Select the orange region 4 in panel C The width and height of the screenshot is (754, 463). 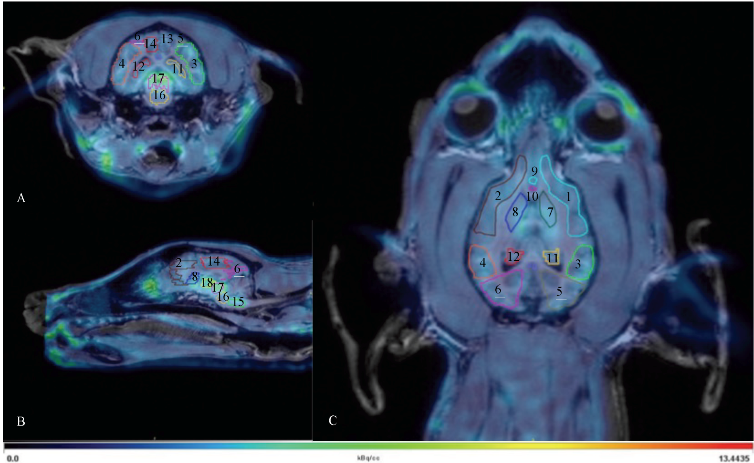click(482, 262)
